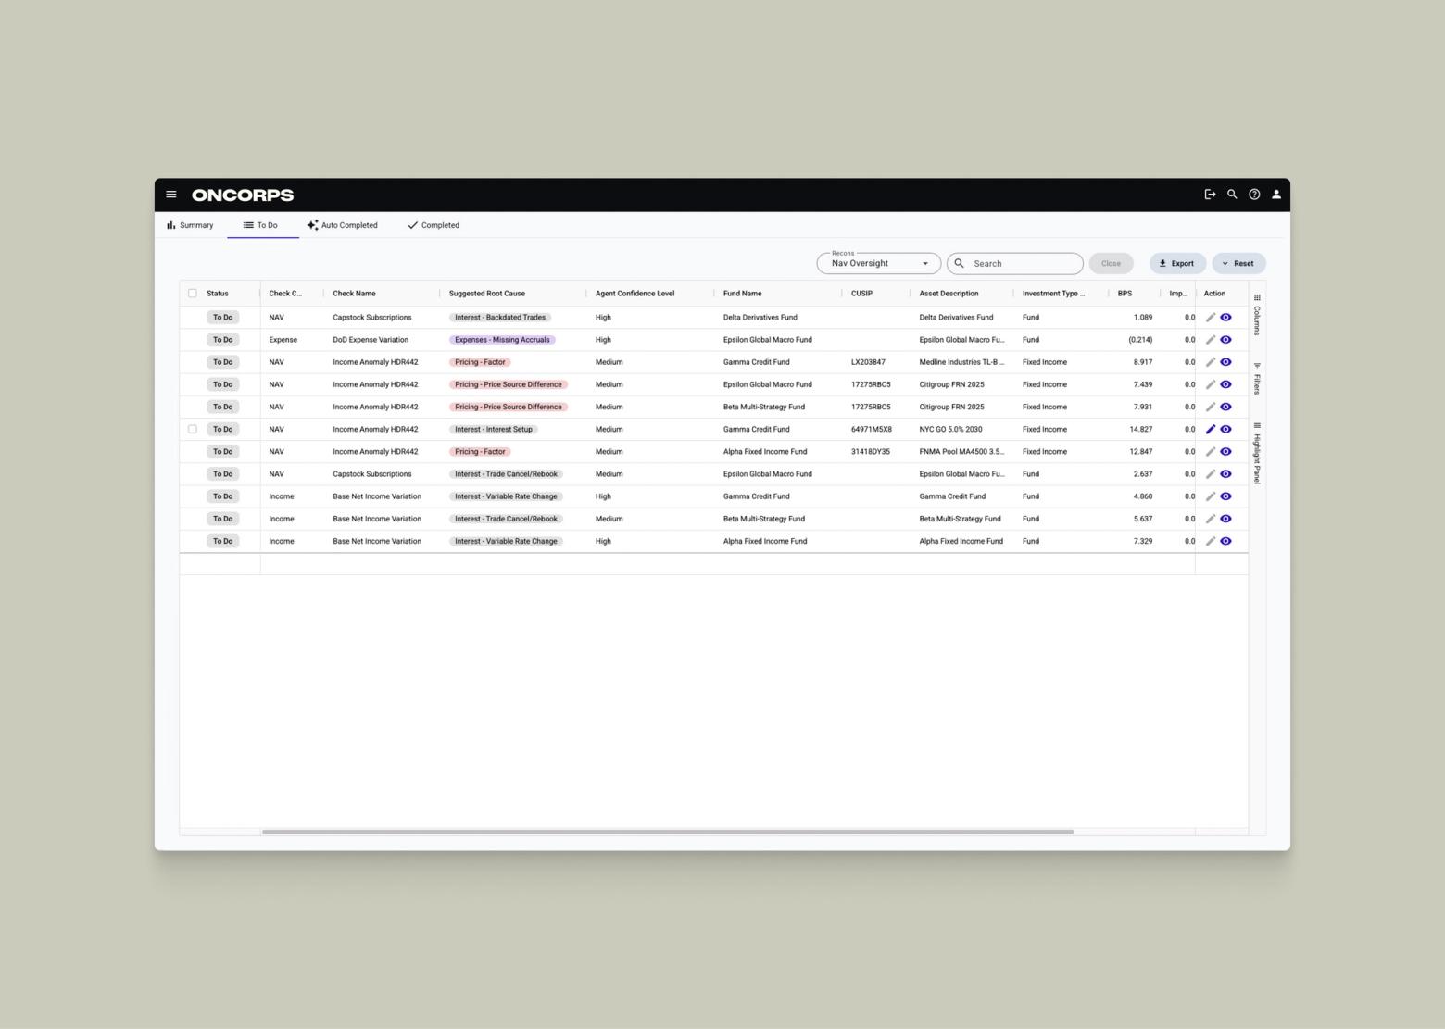
Task: Edit the DoD Expense Variation row
Action: (x=1211, y=340)
